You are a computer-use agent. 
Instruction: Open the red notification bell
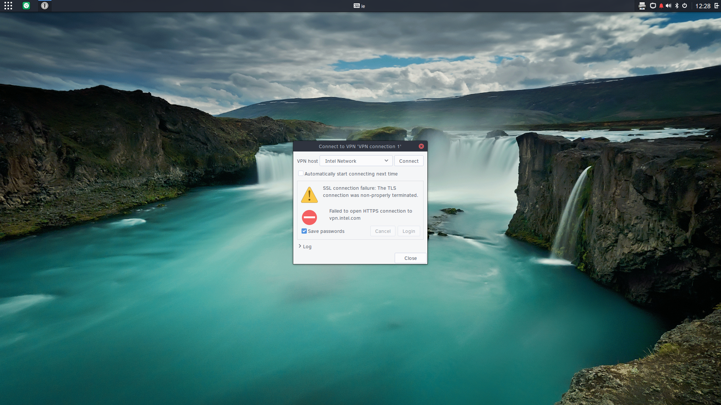point(661,6)
